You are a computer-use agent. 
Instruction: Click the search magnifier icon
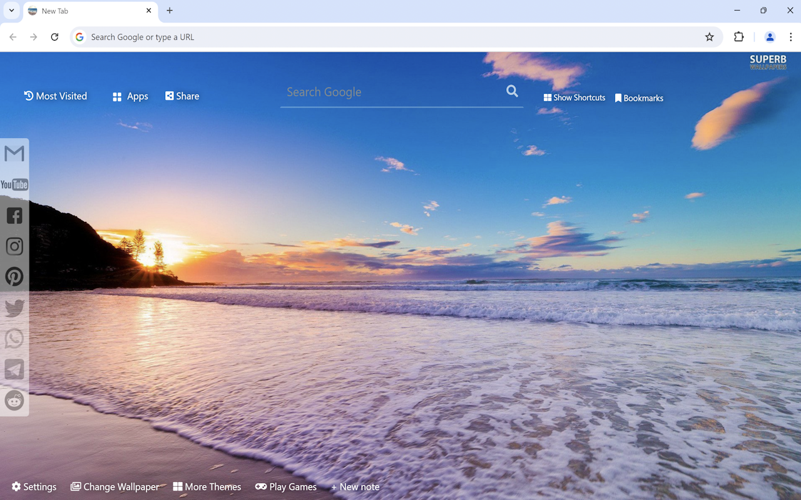(x=512, y=91)
